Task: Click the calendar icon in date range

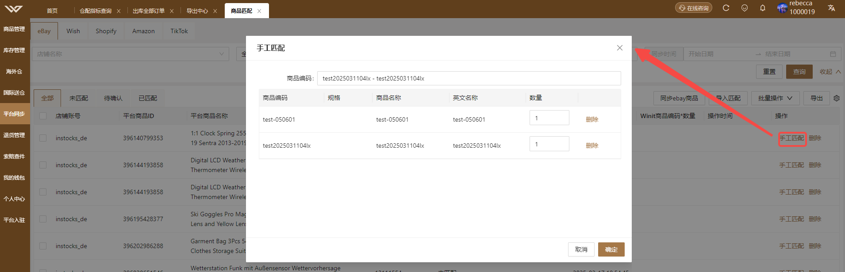Action: click(833, 54)
